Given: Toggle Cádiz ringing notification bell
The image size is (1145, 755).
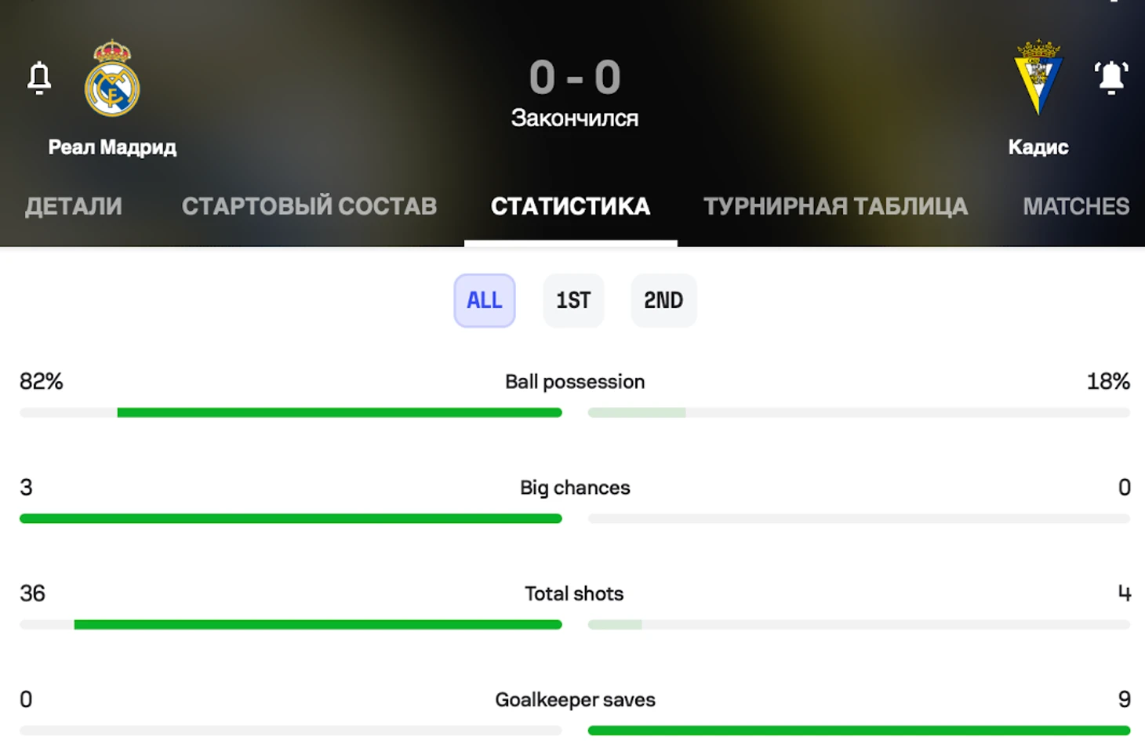Looking at the screenshot, I should click(x=1110, y=78).
